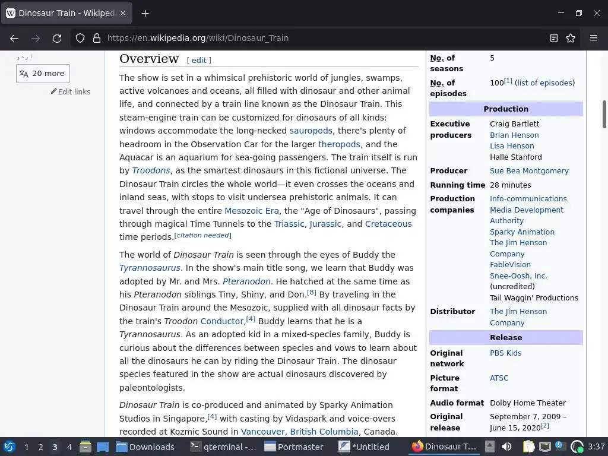Click the 3:37 clock in the taskbar

click(596, 446)
